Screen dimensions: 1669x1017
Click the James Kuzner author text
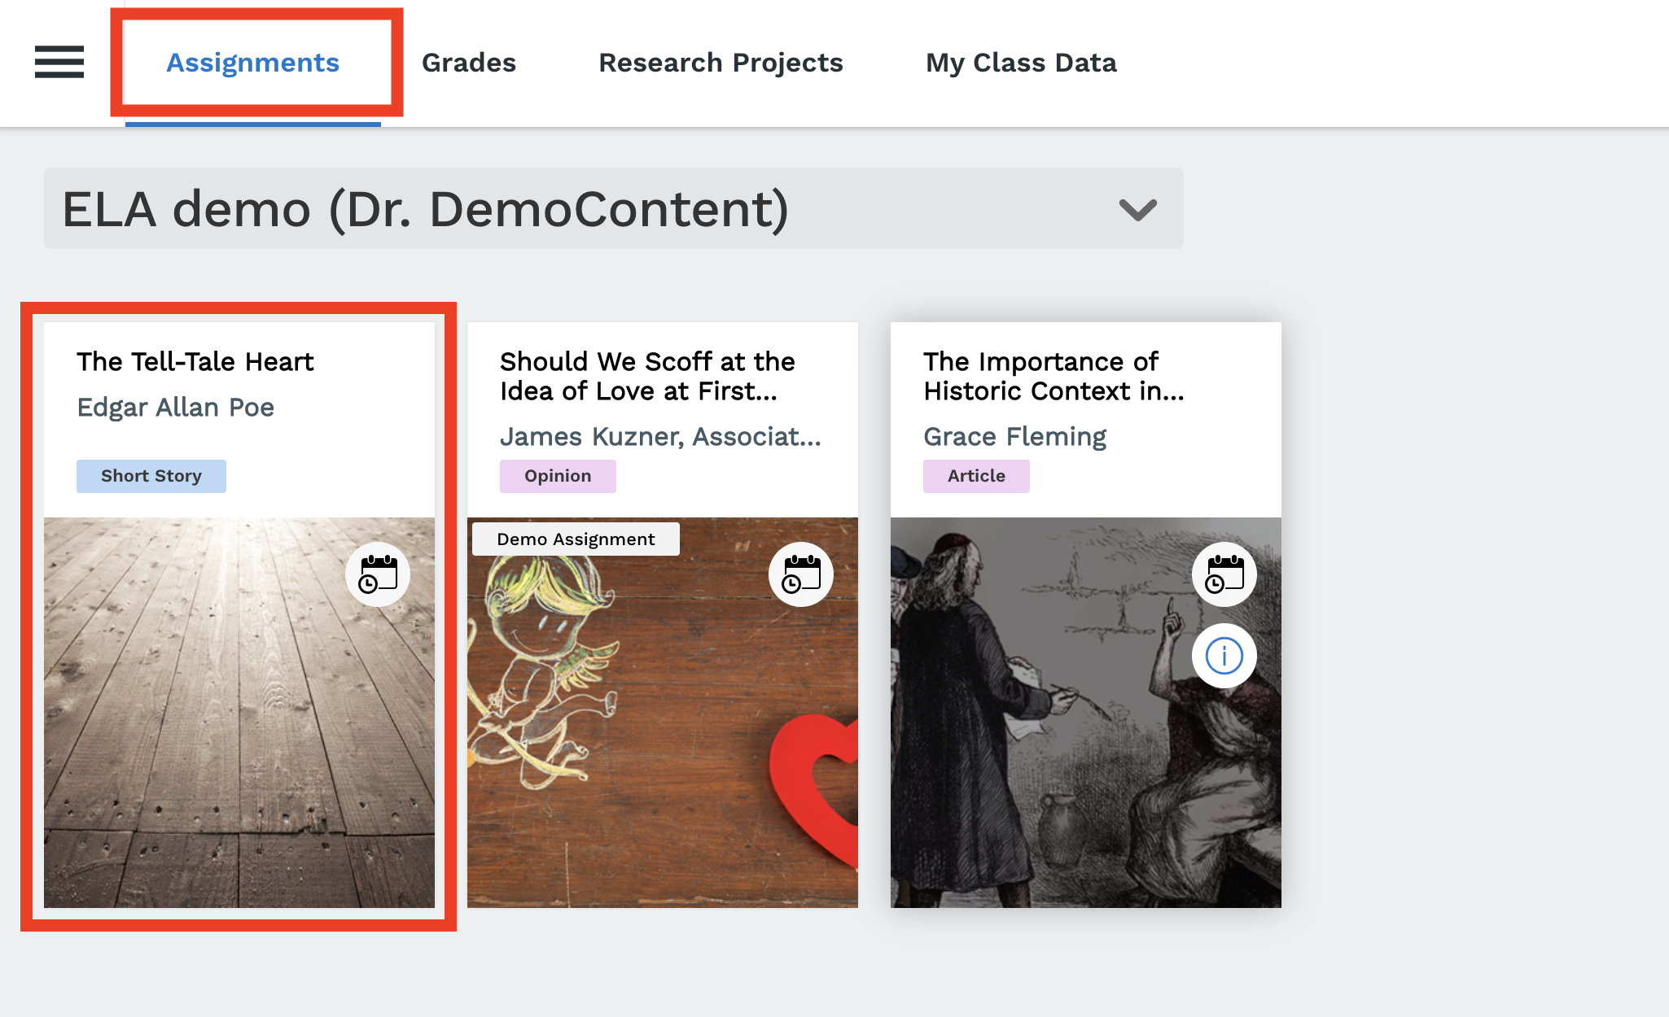660,436
